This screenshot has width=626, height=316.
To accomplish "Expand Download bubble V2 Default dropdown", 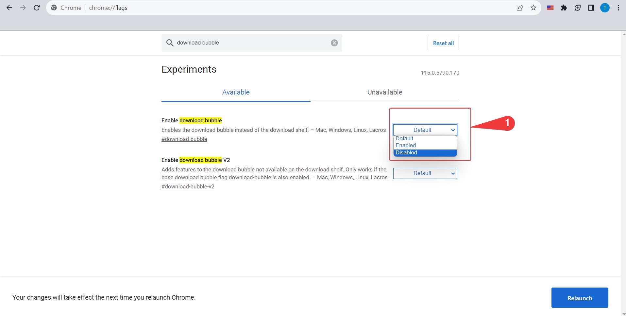I will point(425,173).
